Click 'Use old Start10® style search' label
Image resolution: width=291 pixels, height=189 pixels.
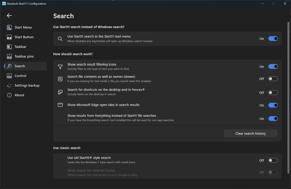(x=89, y=158)
